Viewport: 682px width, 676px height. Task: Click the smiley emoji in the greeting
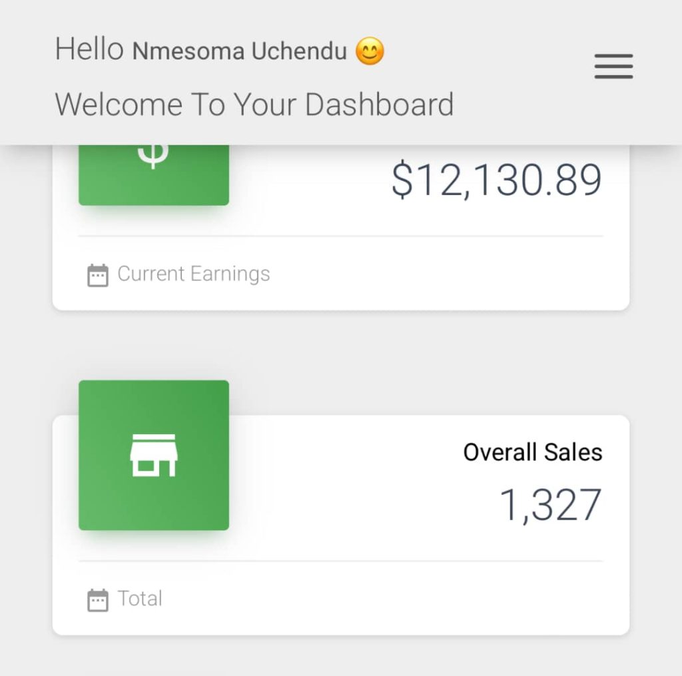370,51
